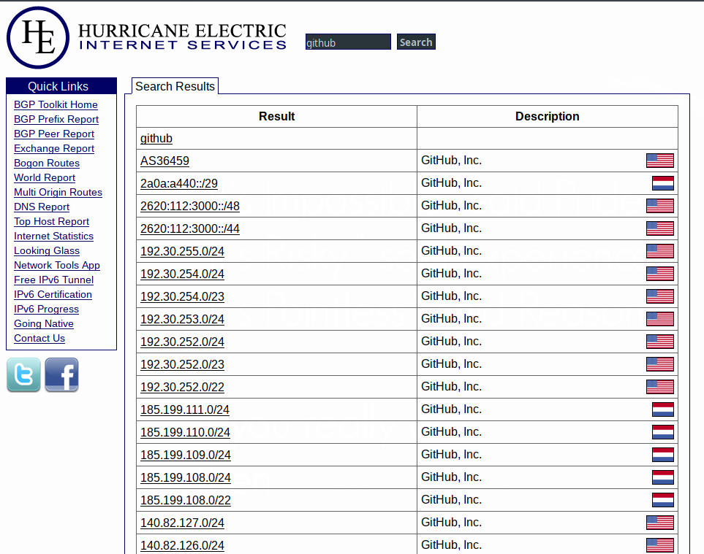The height and width of the screenshot is (554, 704).
Task: Open the Facebook icon link
Action: click(62, 374)
